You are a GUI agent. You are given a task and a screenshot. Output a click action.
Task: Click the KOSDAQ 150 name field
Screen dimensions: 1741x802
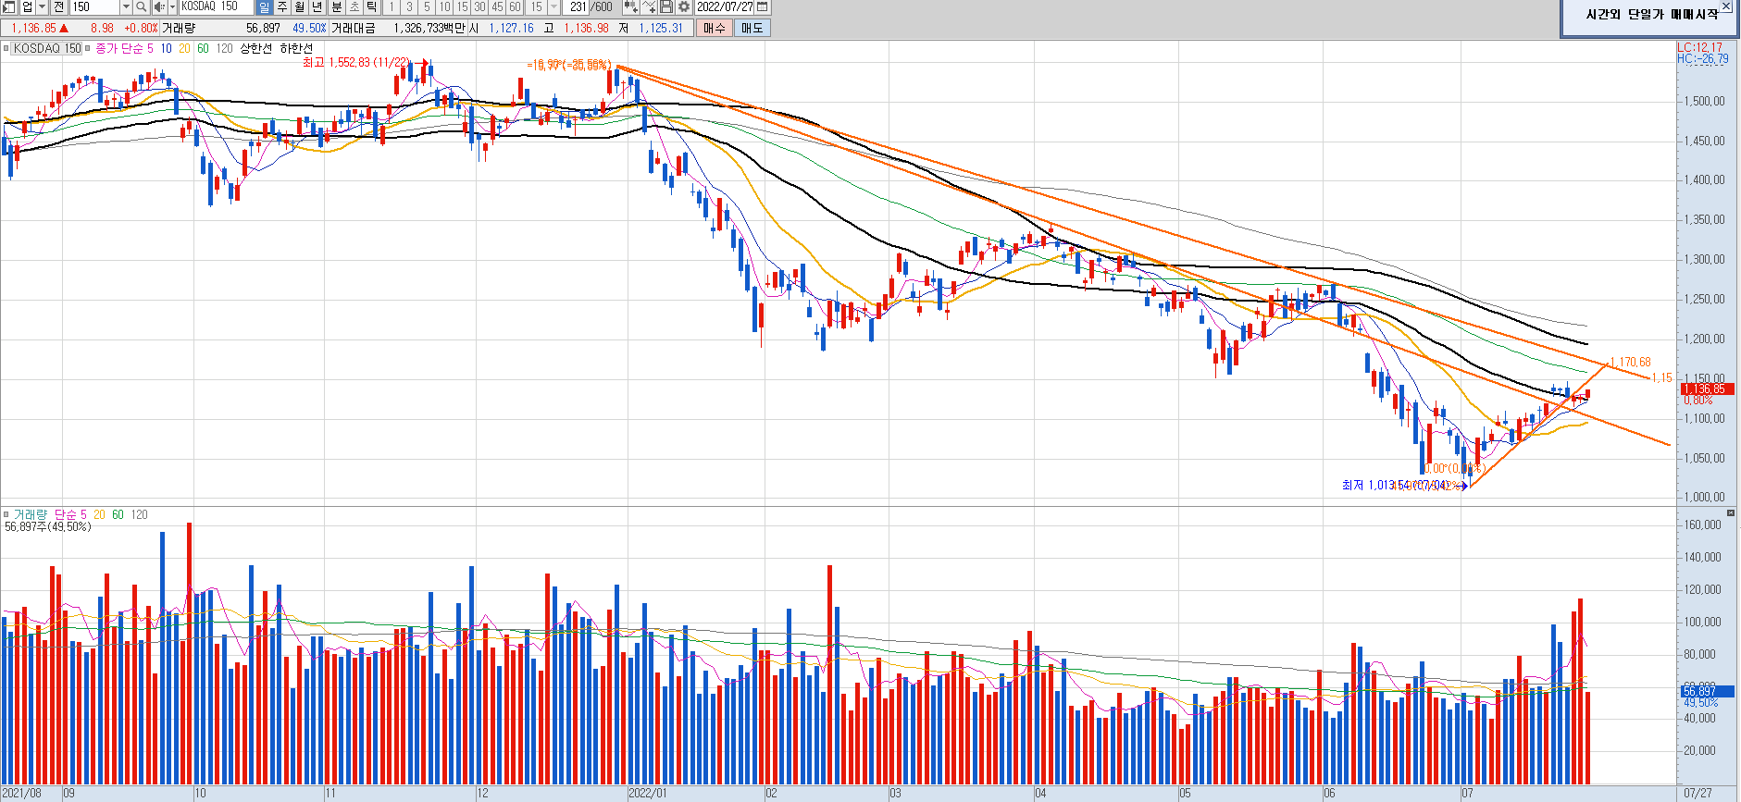216,6
